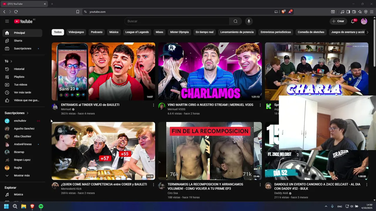Open Música under Explorar

coord(22,194)
